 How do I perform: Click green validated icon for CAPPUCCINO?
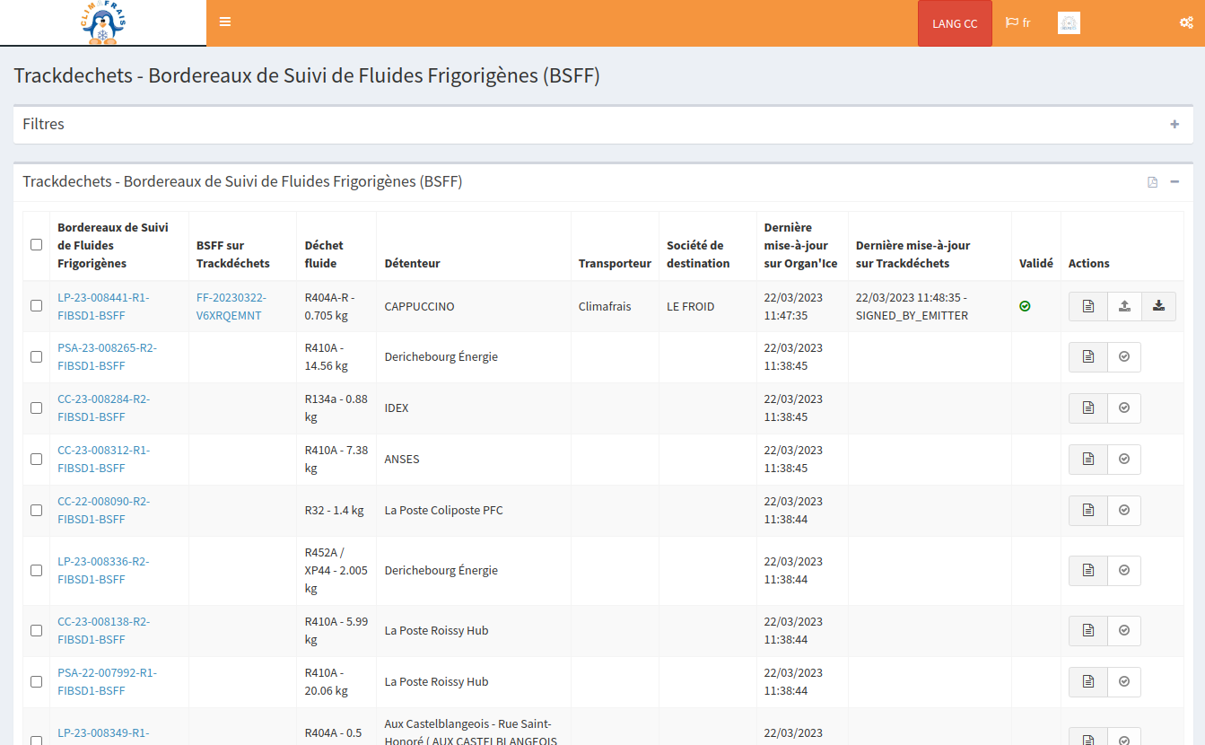click(1025, 306)
